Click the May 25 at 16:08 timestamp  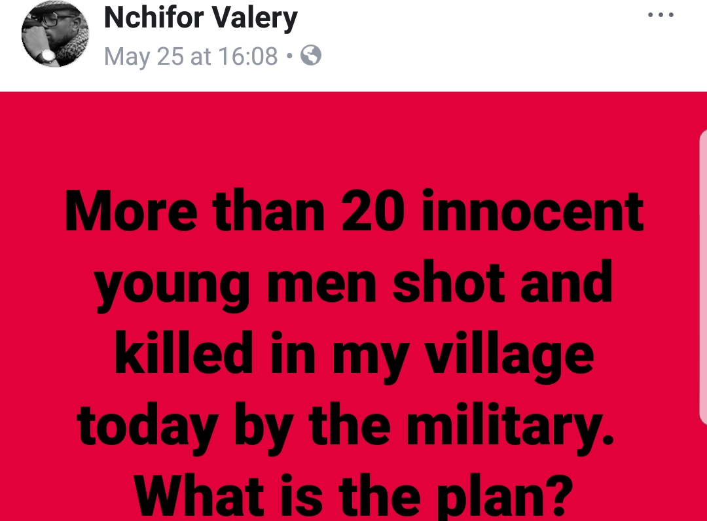point(191,56)
